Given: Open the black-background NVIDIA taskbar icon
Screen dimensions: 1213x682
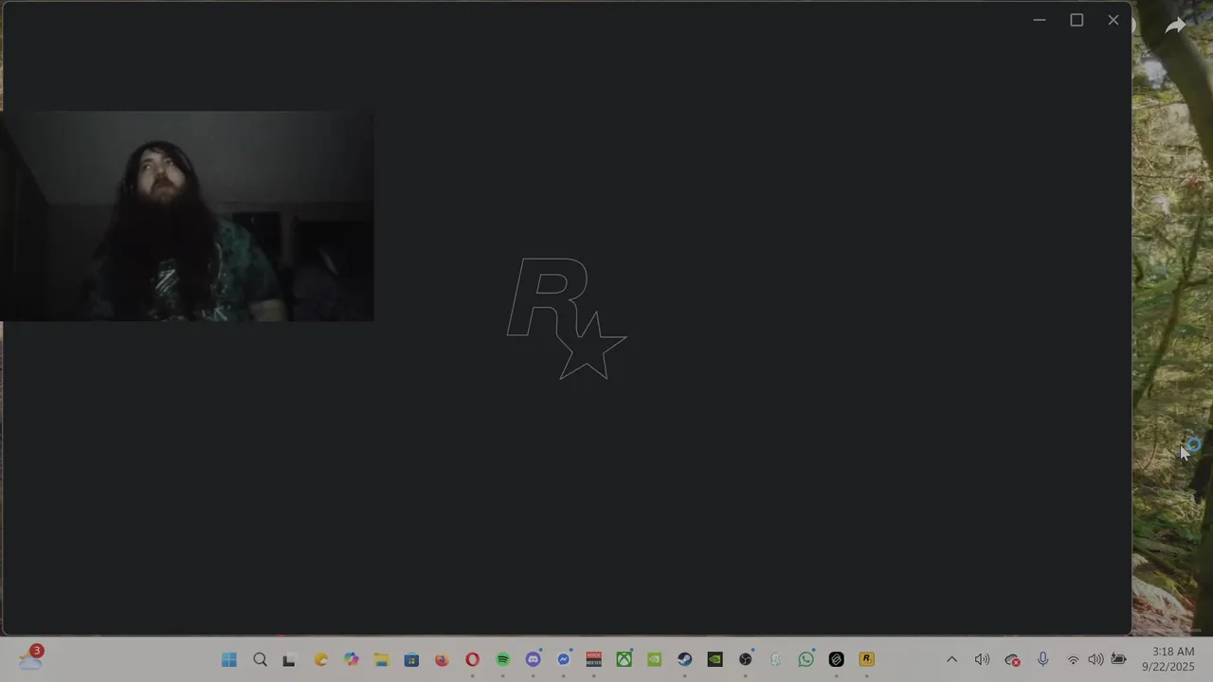Looking at the screenshot, I should 715,659.
